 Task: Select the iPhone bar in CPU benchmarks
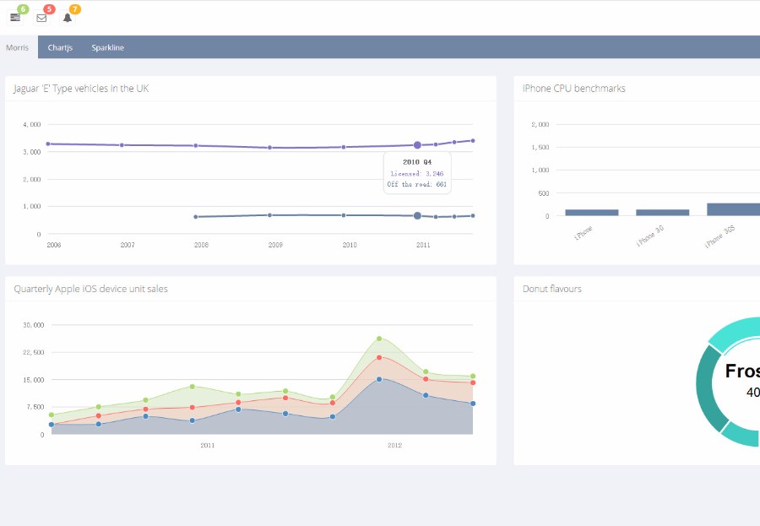tap(591, 213)
